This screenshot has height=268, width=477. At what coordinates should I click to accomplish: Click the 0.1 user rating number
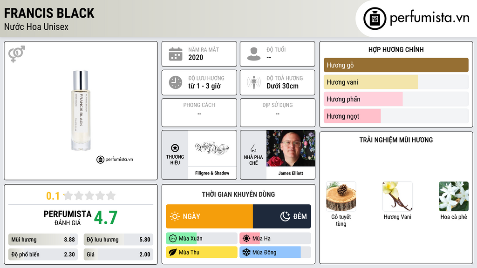pos(53,196)
